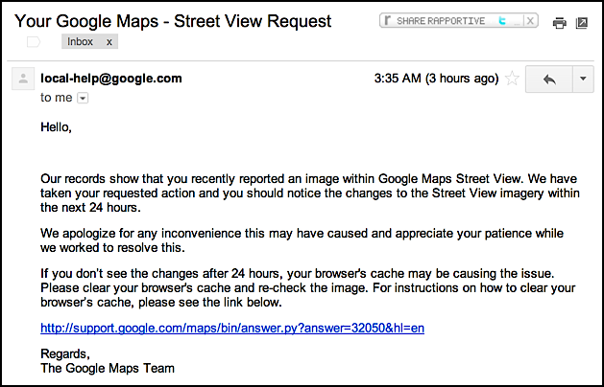The width and height of the screenshot is (604, 387).
Task: Click 'Regards,' closing line
Action: [x=65, y=353]
